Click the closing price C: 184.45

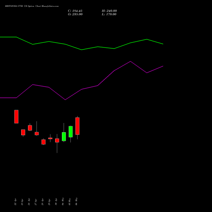pyautogui.click(x=75, y=11)
